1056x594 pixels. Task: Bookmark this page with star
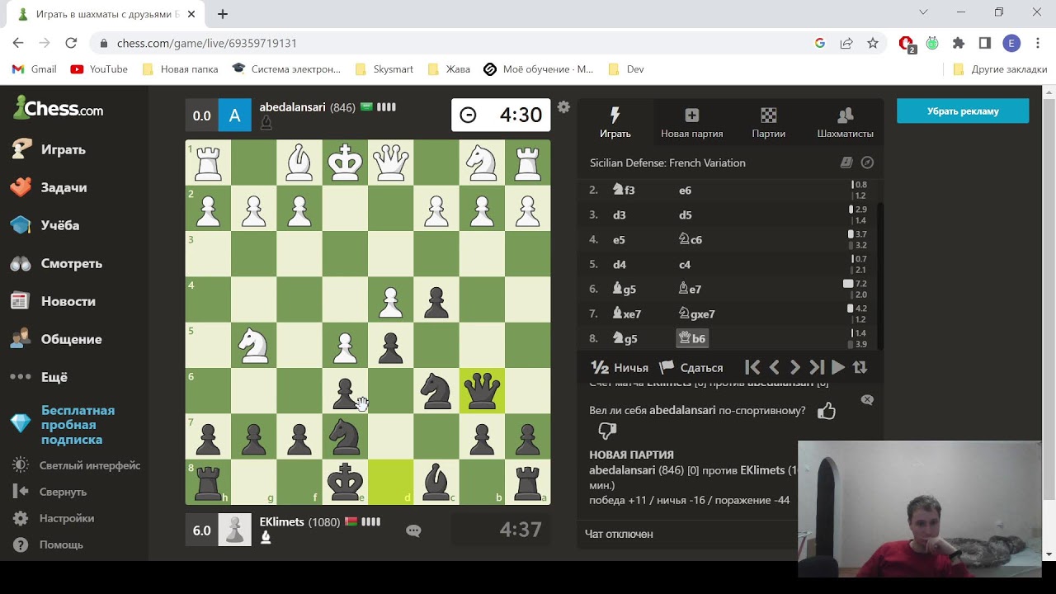click(x=873, y=43)
